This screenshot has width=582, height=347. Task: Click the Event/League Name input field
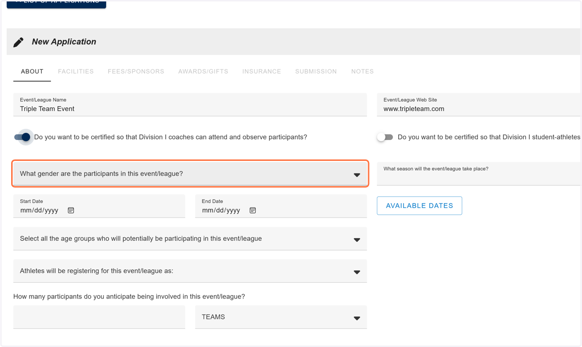coord(190,105)
